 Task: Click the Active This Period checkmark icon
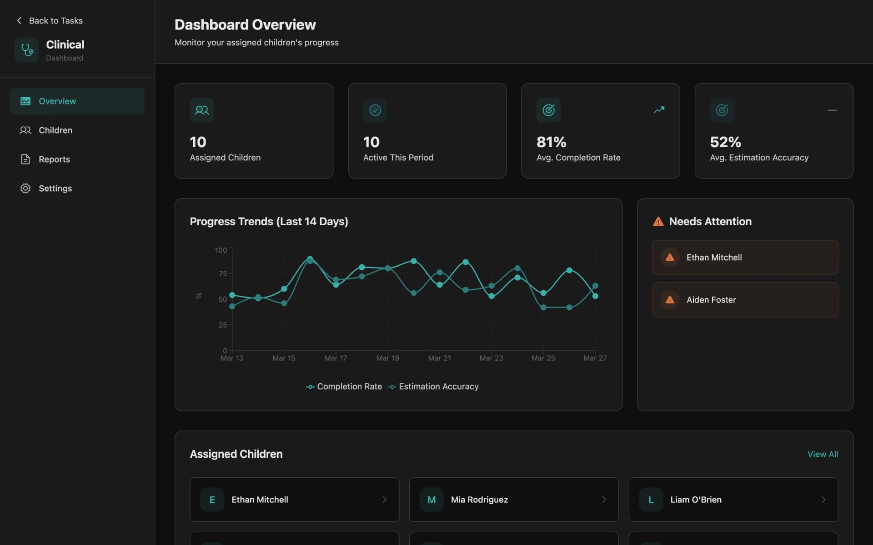[375, 110]
